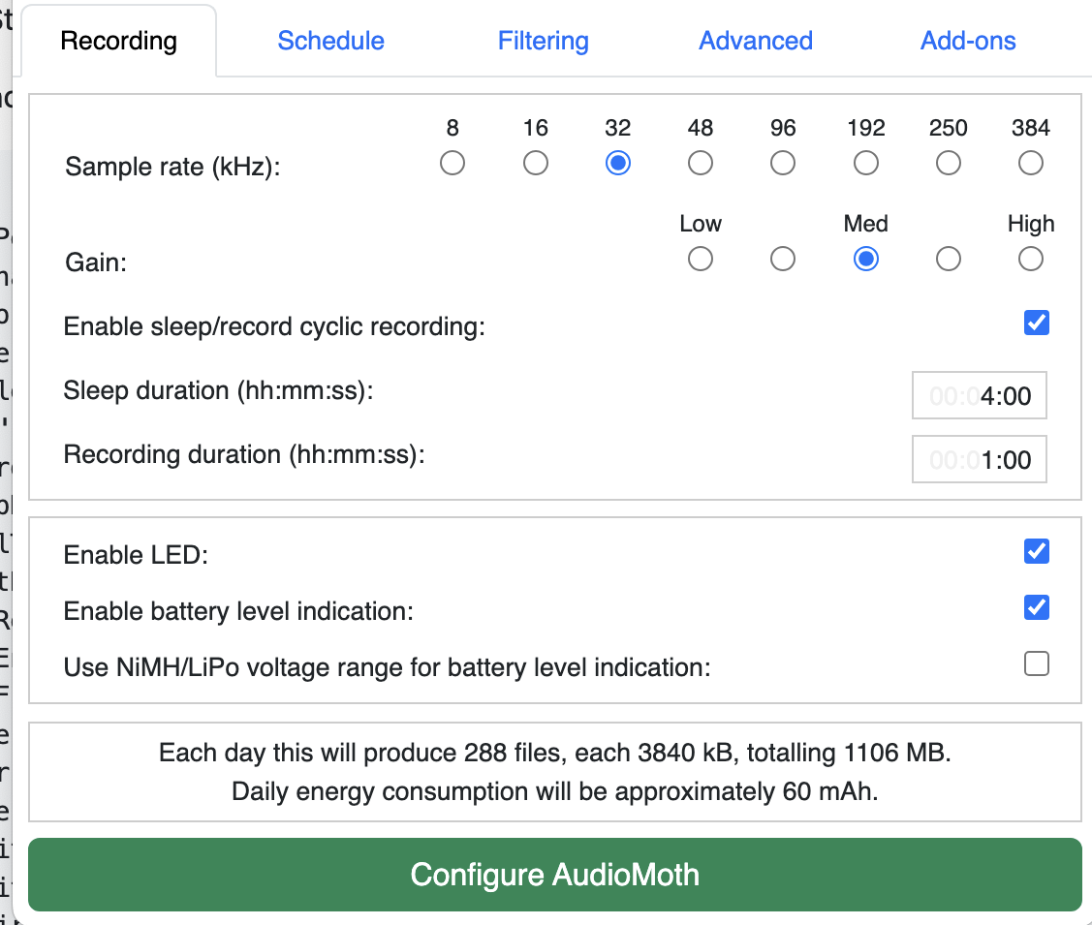Disable sleep/record cyclic recording checkbox
The height and width of the screenshot is (925, 1092).
click(1037, 323)
